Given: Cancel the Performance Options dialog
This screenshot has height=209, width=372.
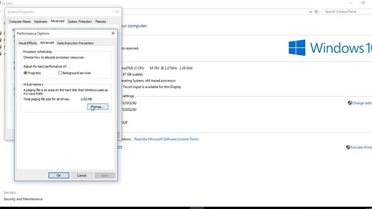Looking at the screenshot, I should click(81, 175).
